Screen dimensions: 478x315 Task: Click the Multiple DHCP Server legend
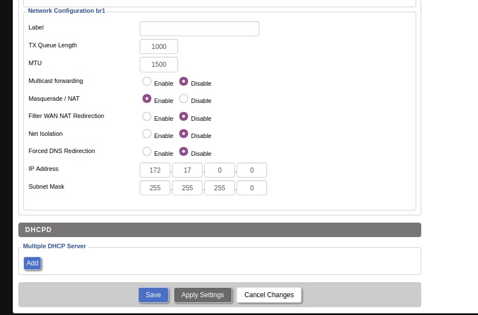55,246
